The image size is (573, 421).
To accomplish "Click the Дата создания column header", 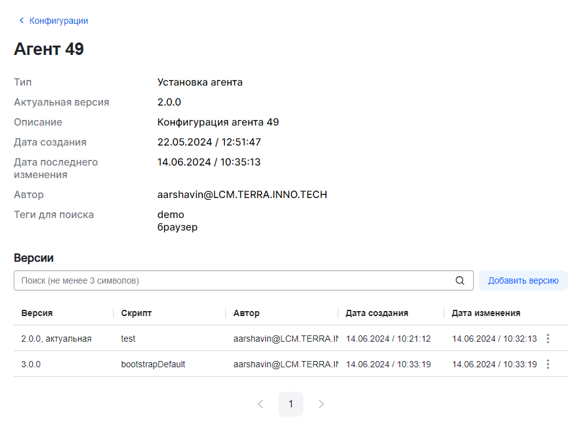I will tap(377, 313).
